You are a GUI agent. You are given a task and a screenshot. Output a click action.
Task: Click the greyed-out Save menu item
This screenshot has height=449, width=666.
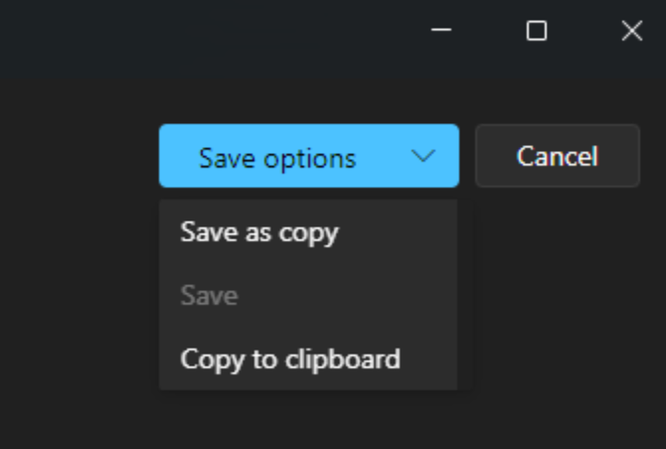pos(308,295)
